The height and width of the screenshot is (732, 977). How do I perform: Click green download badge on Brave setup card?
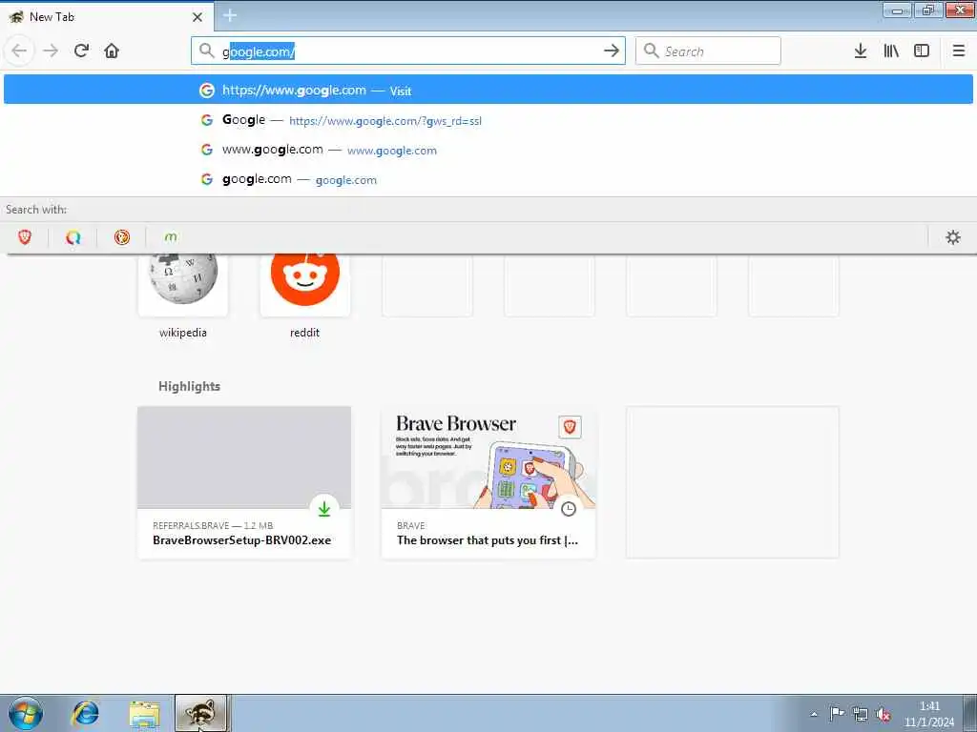(x=324, y=509)
